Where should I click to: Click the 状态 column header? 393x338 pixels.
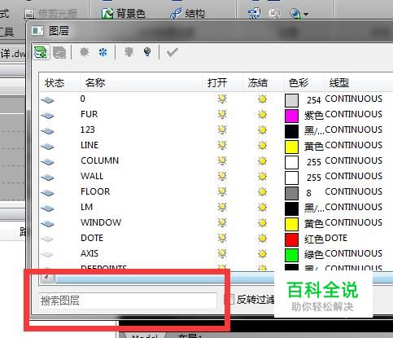click(59, 82)
